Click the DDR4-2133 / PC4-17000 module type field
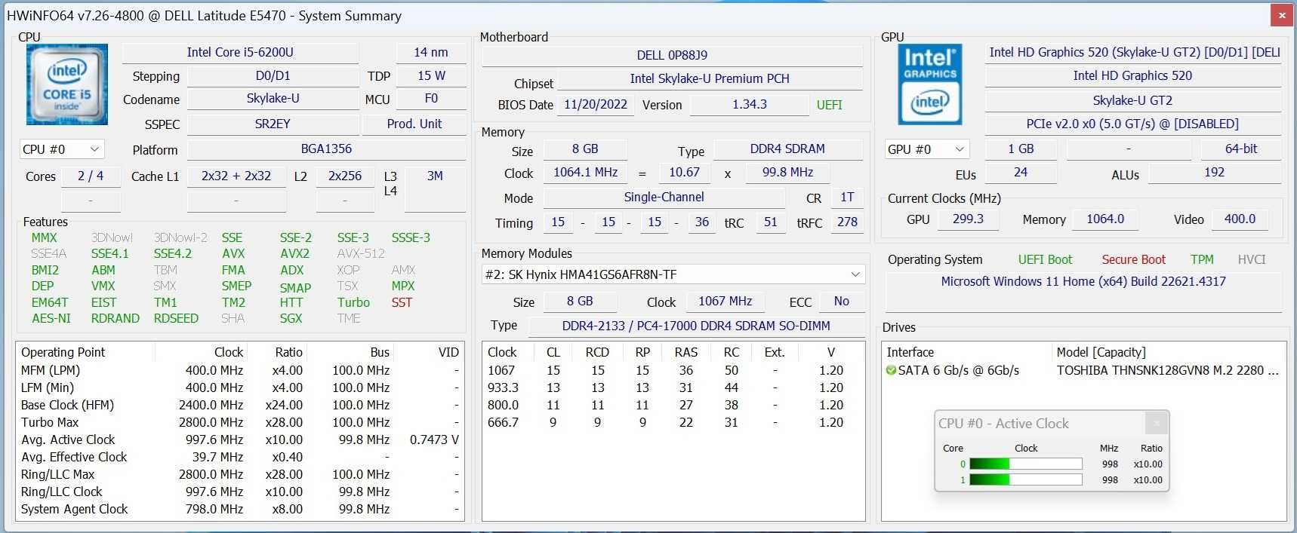Screen dimensions: 1297x533 click(x=696, y=326)
